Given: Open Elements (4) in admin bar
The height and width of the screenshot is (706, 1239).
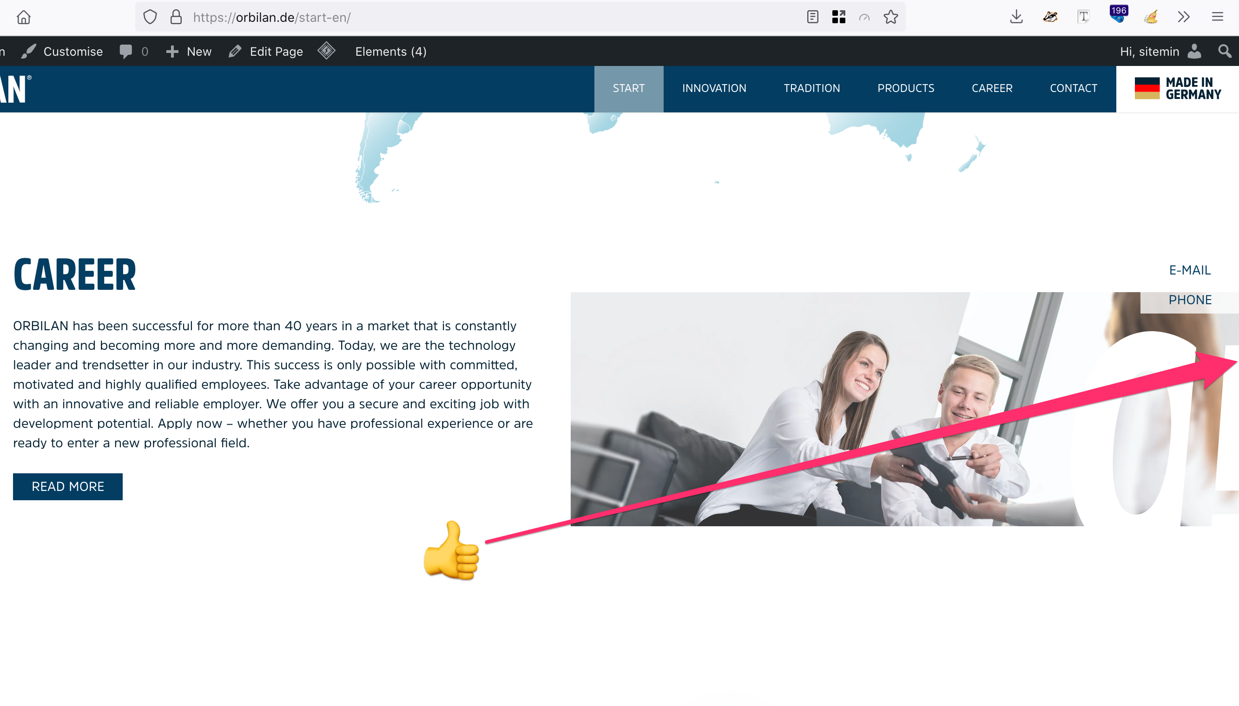Looking at the screenshot, I should [390, 52].
